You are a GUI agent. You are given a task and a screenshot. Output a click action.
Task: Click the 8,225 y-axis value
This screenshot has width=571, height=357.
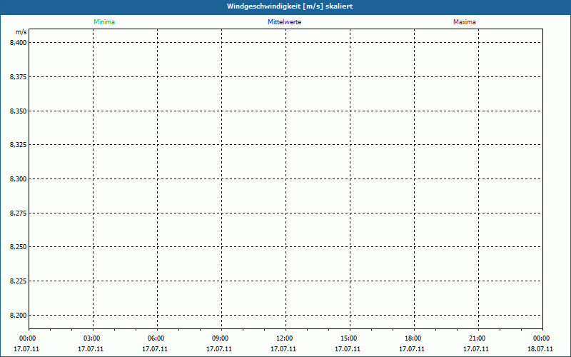point(19,281)
